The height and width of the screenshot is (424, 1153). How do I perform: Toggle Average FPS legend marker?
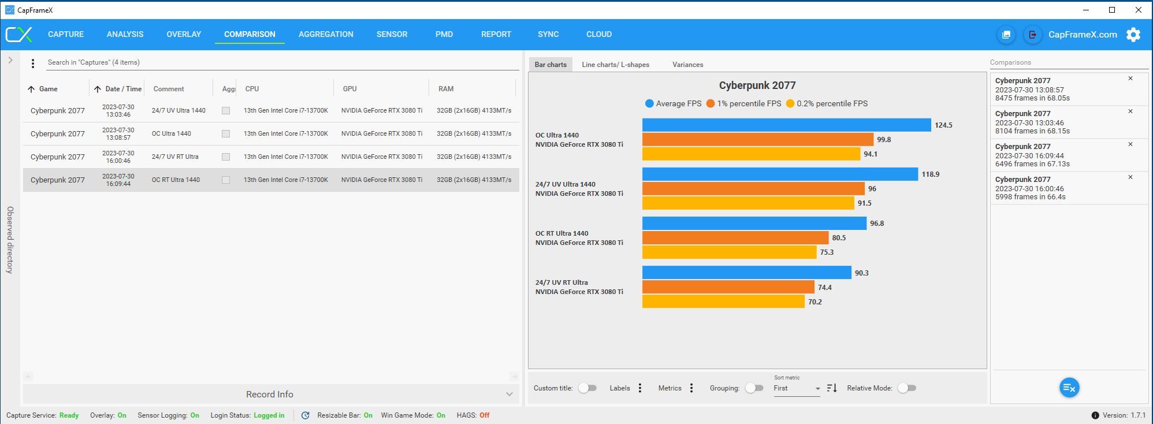tap(649, 103)
